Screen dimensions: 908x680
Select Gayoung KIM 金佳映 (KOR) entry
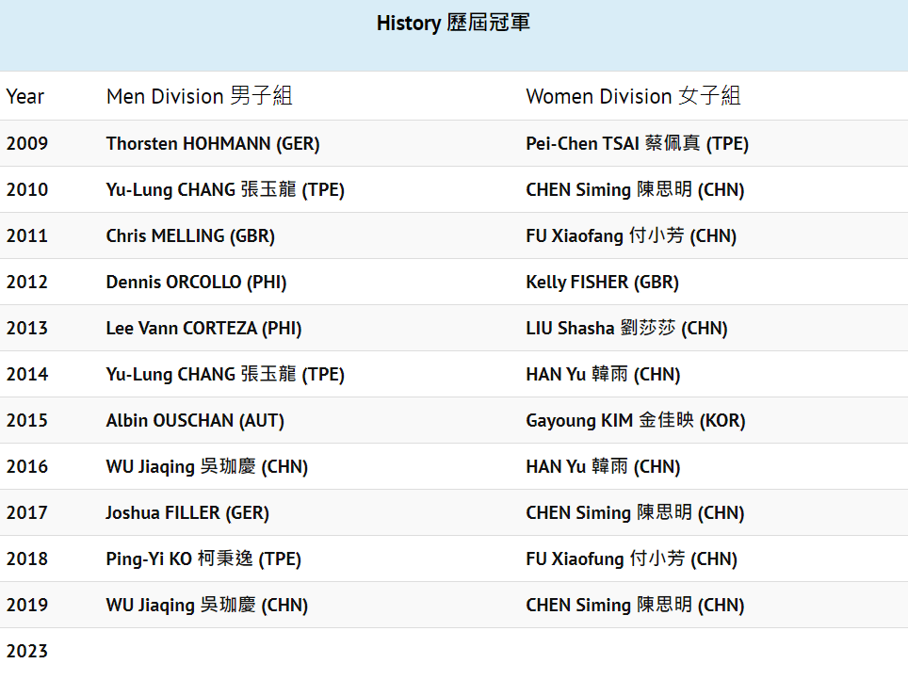pos(635,420)
